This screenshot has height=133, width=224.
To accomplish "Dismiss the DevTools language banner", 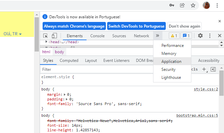I will [220, 21].
